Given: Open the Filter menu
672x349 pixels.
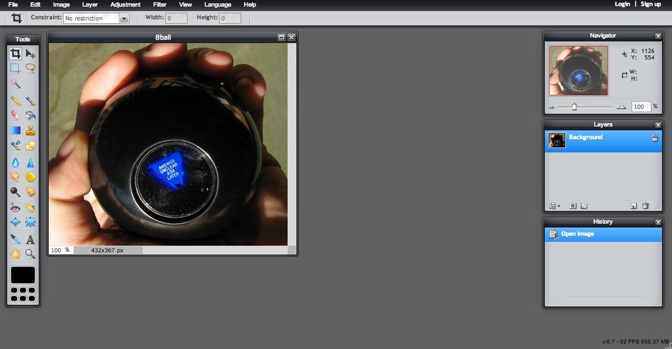Looking at the screenshot, I should pyautogui.click(x=159, y=4).
